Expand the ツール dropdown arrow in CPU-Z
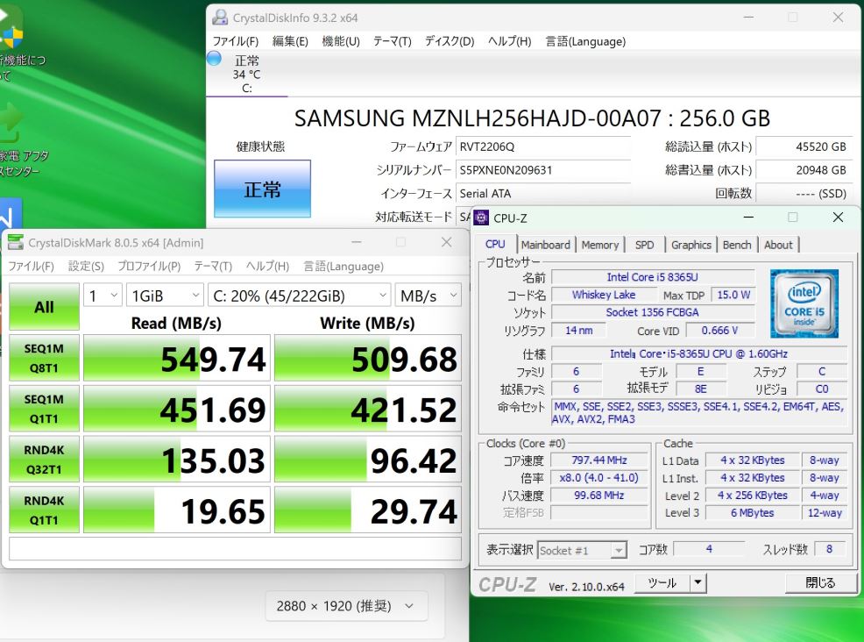 click(698, 582)
